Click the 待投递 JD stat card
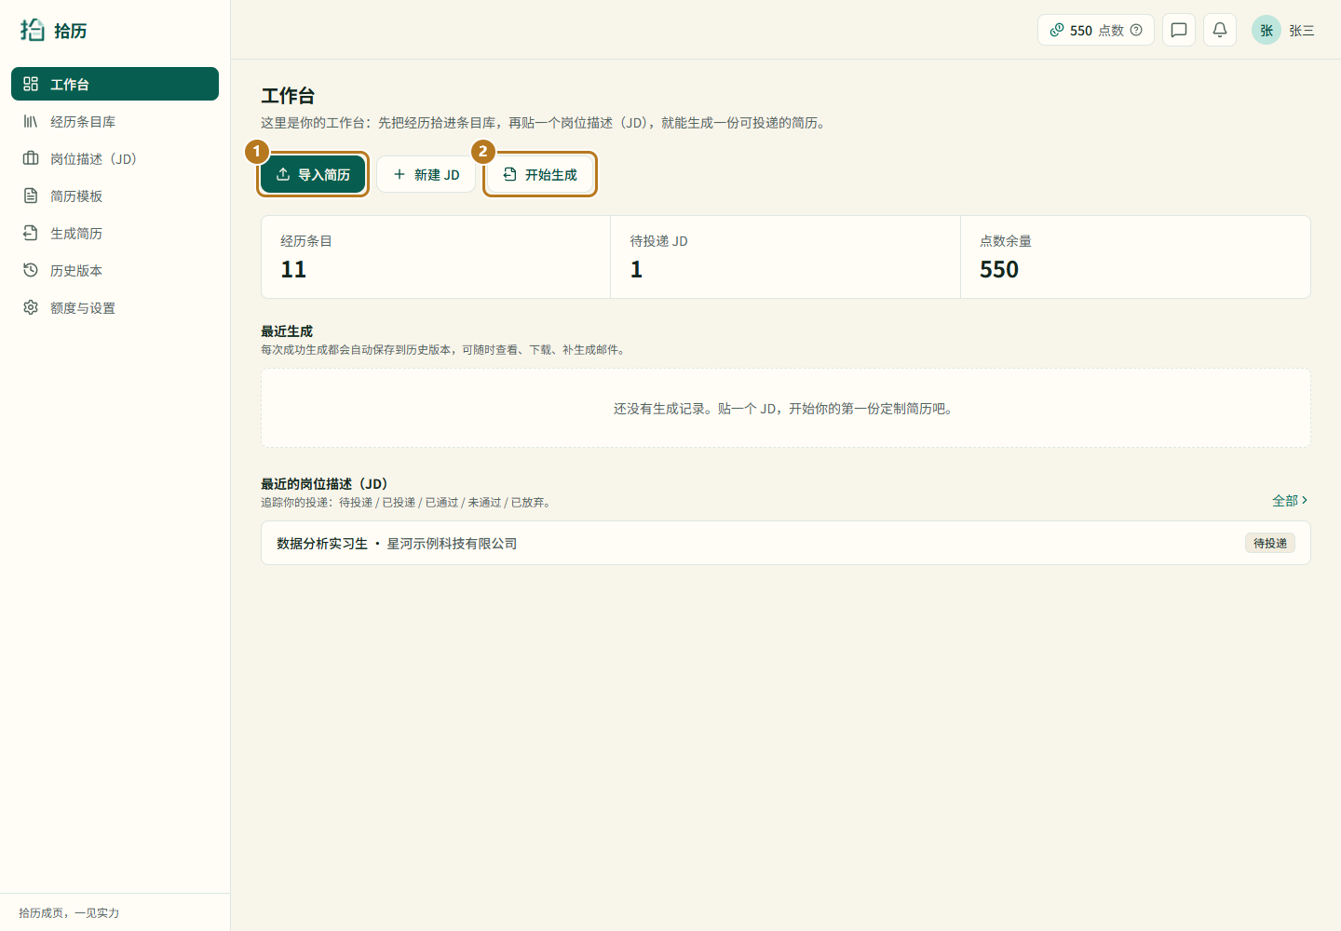This screenshot has width=1341, height=931. pos(785,257)
